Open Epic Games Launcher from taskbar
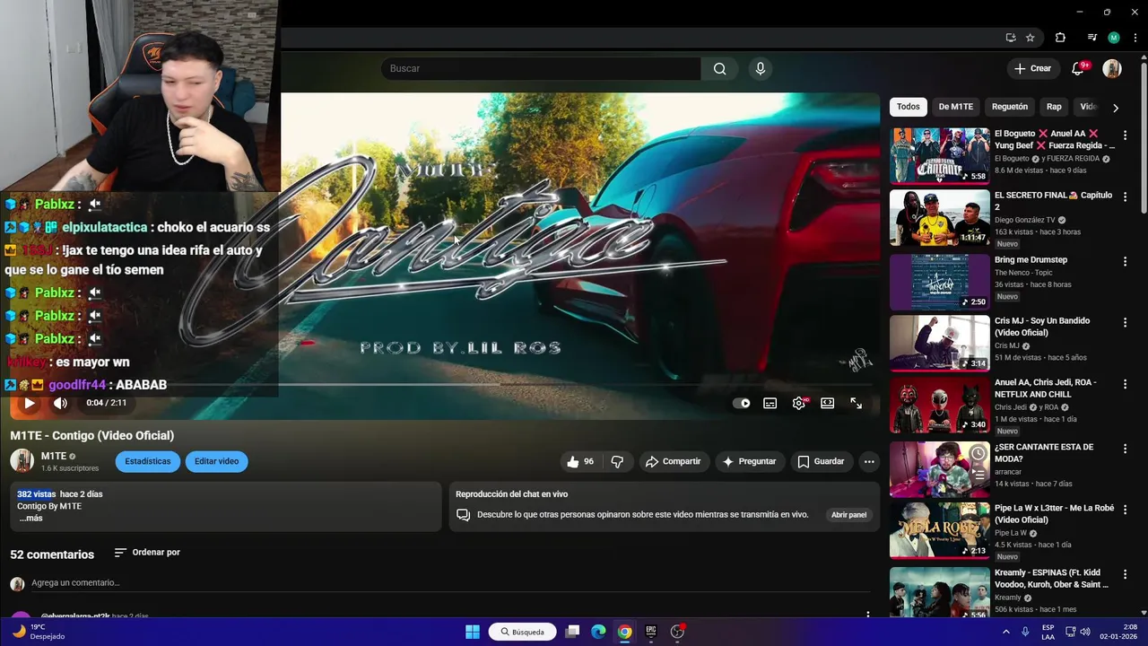The height and width of the screenshot is (646, 1148). point(651,632)
